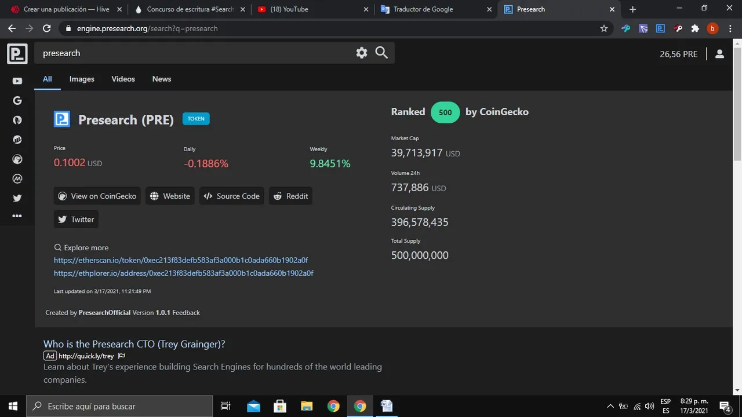Open the Source Code button
The image size is (742, 417).
tap(232, 196)
